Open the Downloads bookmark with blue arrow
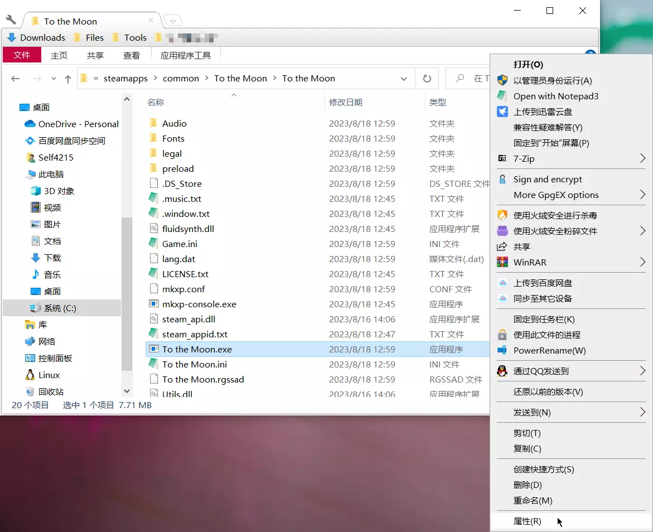This screenshot has width=653, height=532. tap(36, 37)
